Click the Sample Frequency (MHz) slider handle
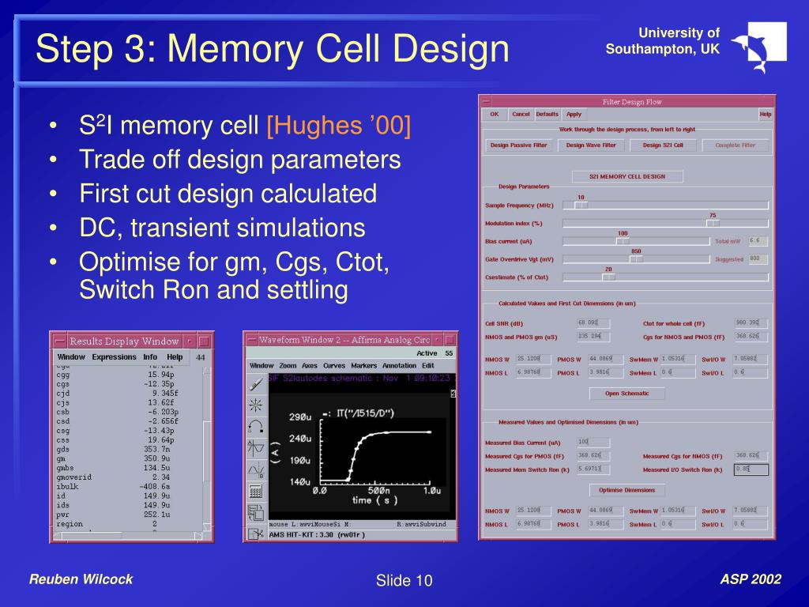Image resolution: width=809 pixels, height=607 pixels. point(581,205)
